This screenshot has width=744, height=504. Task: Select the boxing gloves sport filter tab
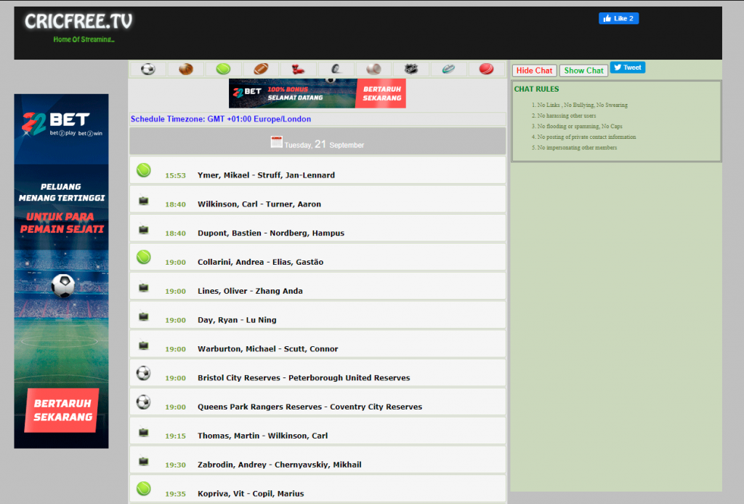pyautogui.click(x=298, y=69)
